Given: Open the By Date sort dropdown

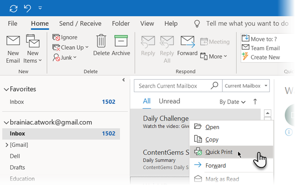Looking at the screenshot, I should click(232, 102).
